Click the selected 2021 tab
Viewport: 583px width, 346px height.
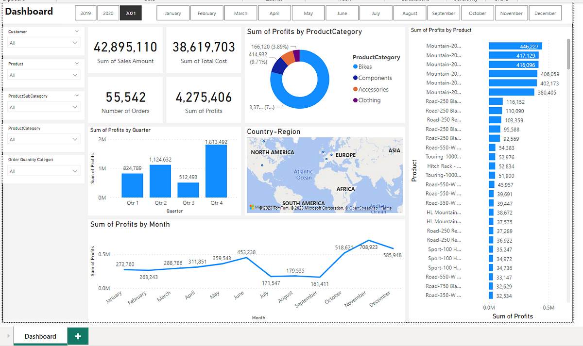(130, 13)
